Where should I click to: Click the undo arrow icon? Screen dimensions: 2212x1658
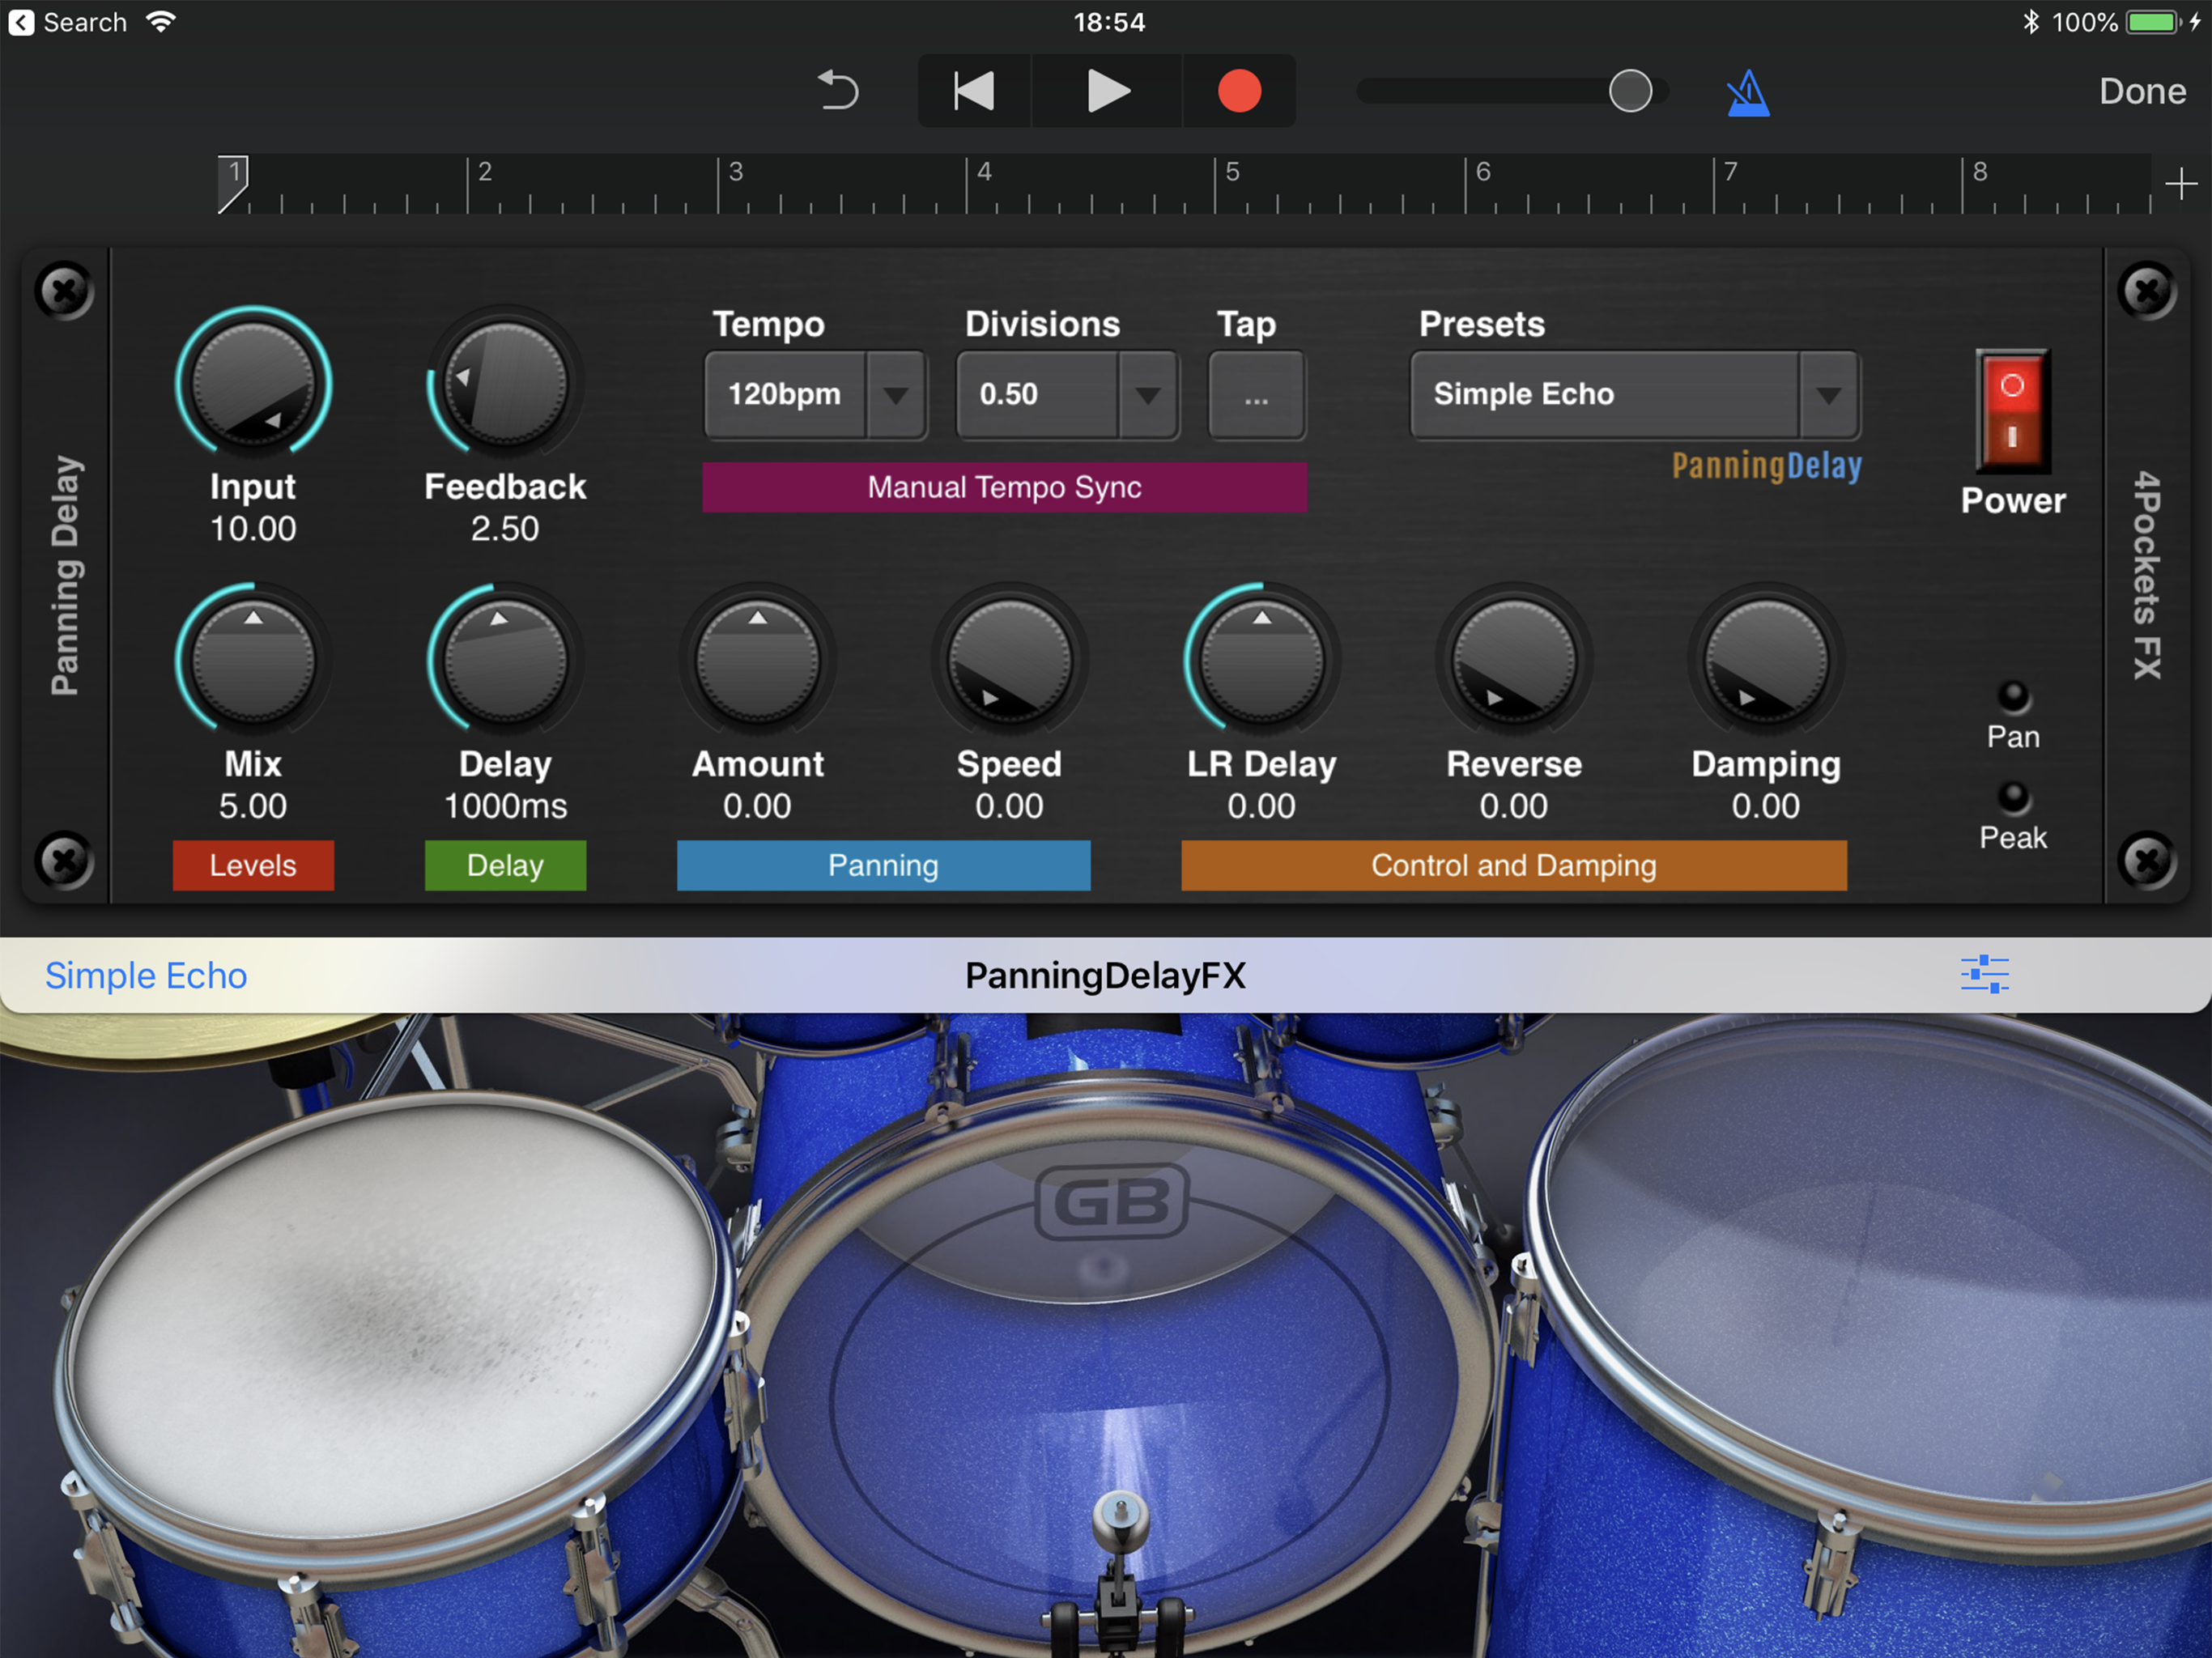(838, 91)
